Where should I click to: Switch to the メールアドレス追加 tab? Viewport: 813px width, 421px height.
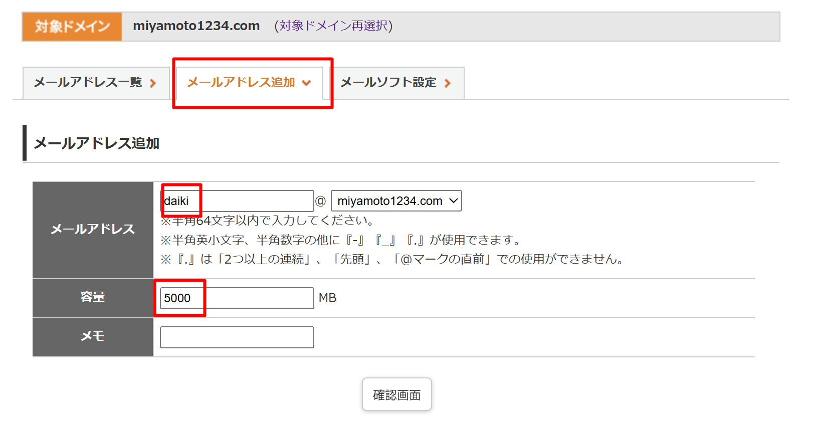click(241, 83)
